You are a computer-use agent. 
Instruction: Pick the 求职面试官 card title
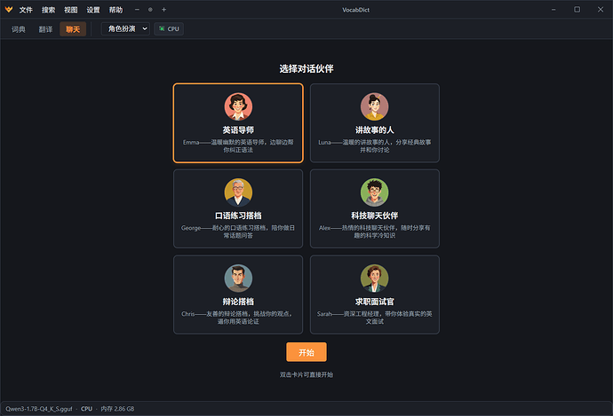375,302
